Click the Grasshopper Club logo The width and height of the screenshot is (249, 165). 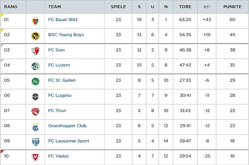[x=35, y=126]
